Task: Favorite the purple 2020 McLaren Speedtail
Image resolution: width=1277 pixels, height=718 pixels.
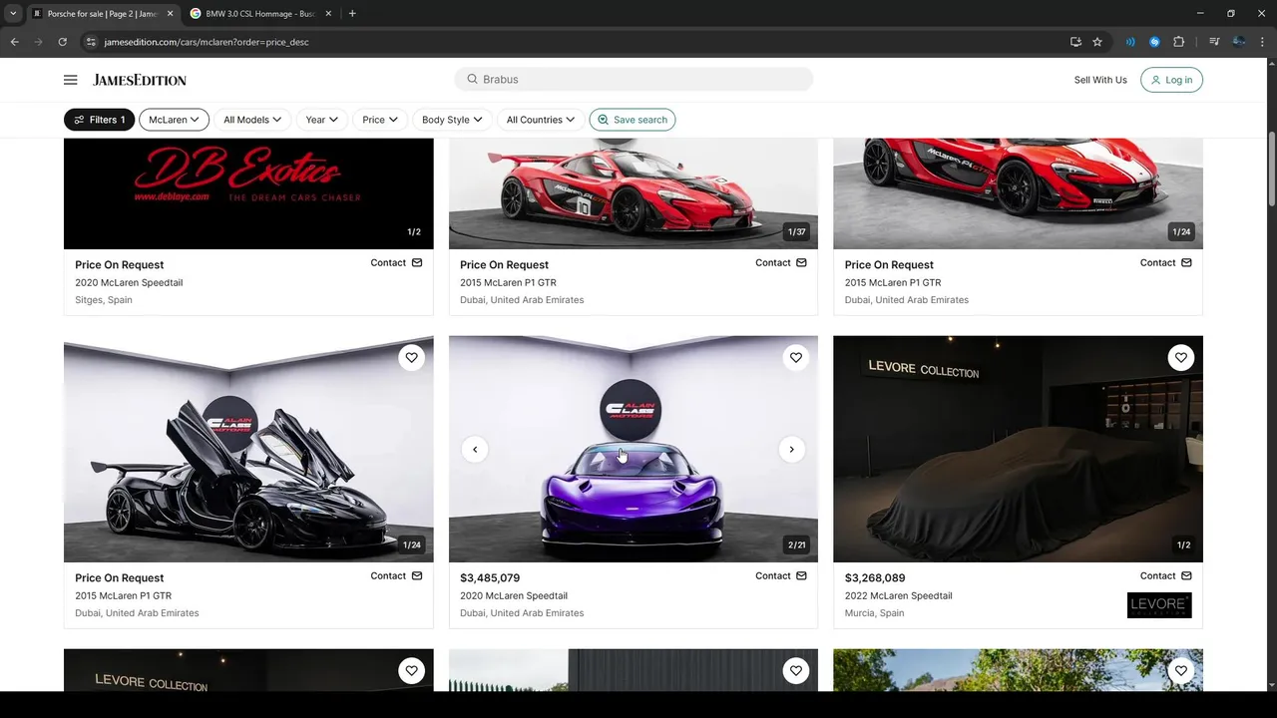Action: click(795, 358)
